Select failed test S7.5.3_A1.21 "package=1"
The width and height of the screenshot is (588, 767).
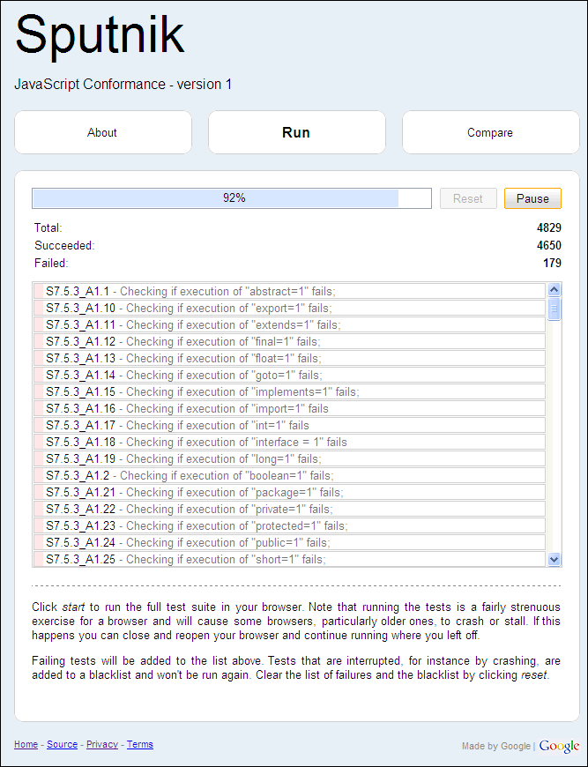[x=290, y=492]
